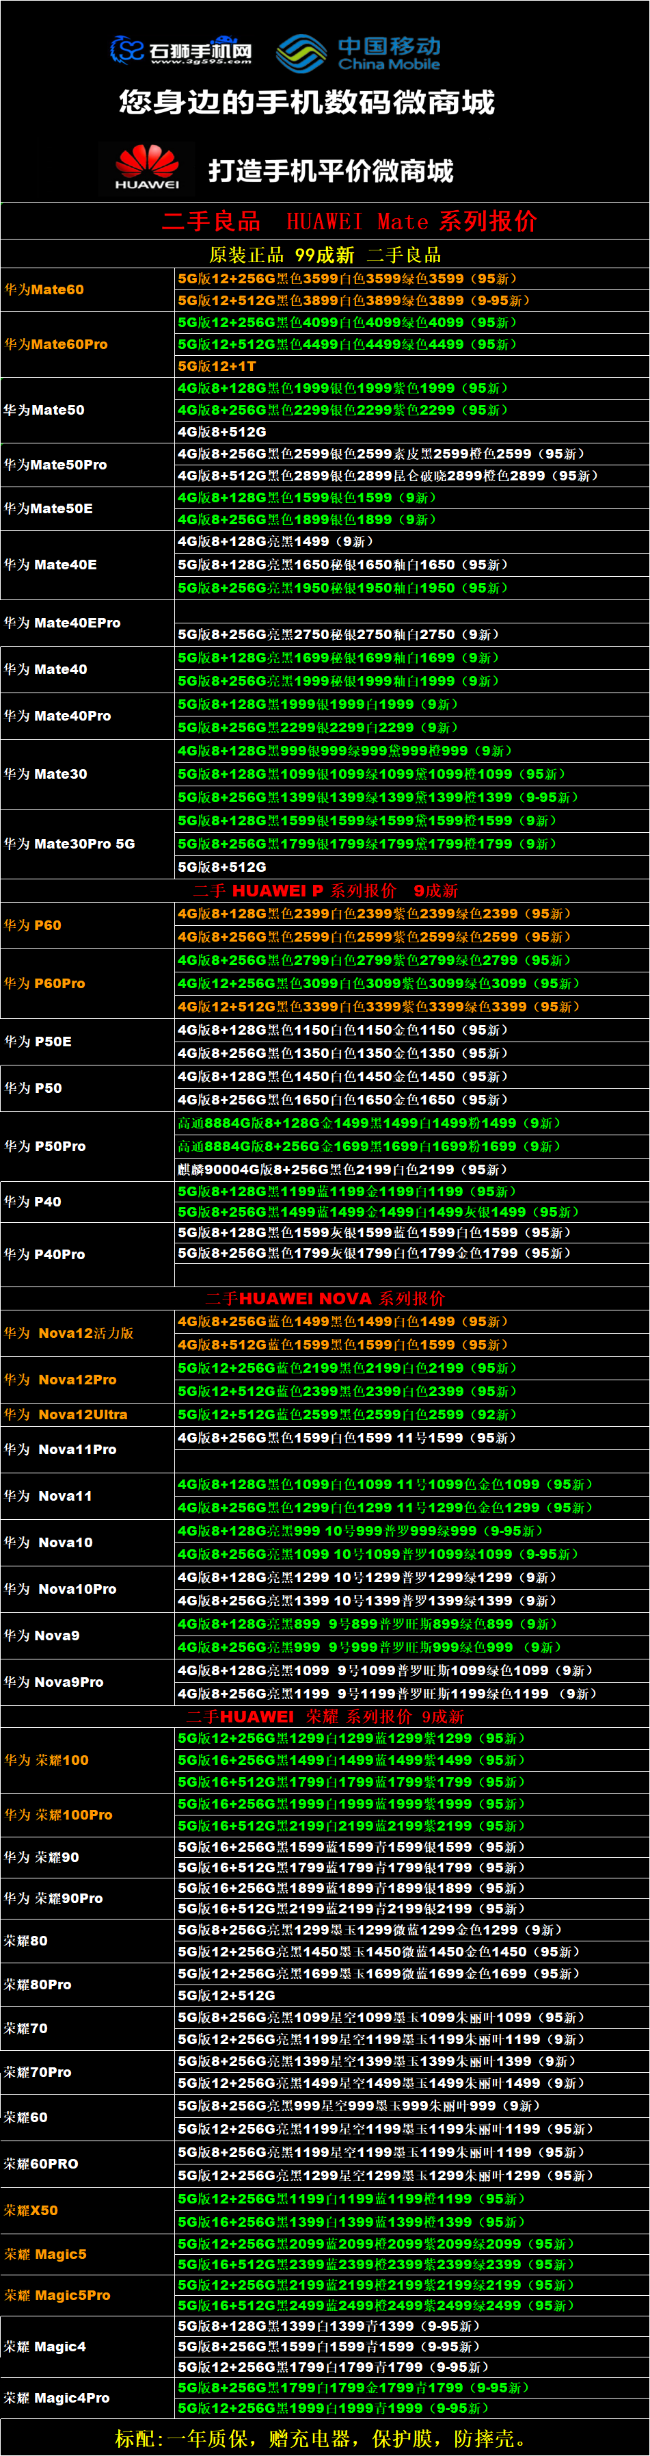650x2456 pixels.
Task: Click the Mate50 8+128G row priced 1999
Action: [x=412, y=388]
